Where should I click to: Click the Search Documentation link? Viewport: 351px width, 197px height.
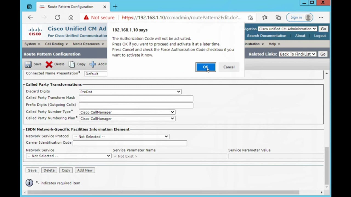coord(267,36)
